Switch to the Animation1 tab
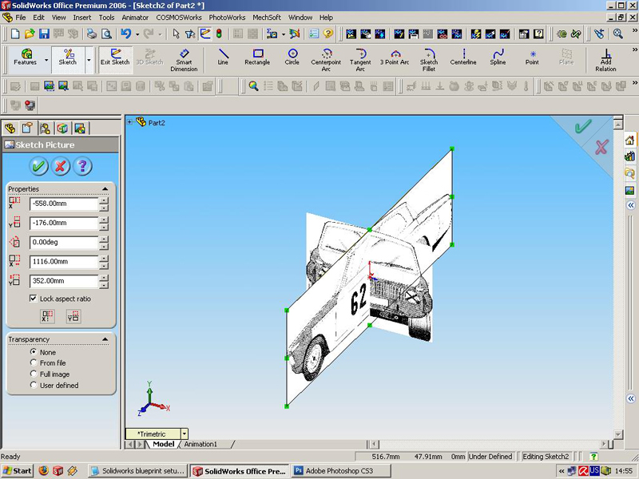This screenshot has width=639, height=479. coord(200,445)
